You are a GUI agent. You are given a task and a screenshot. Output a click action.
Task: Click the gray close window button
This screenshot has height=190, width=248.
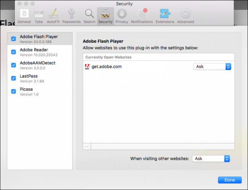pyautogui.click(x=19, y=4)
